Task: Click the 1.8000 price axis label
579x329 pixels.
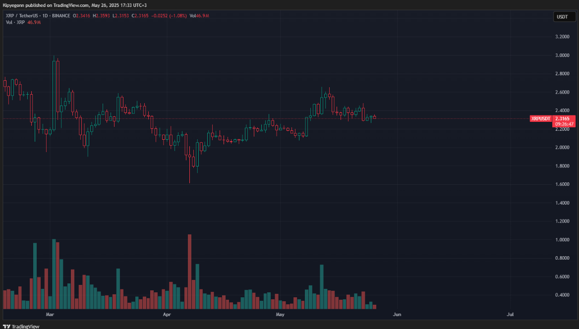Action: [x=562, y=166]
